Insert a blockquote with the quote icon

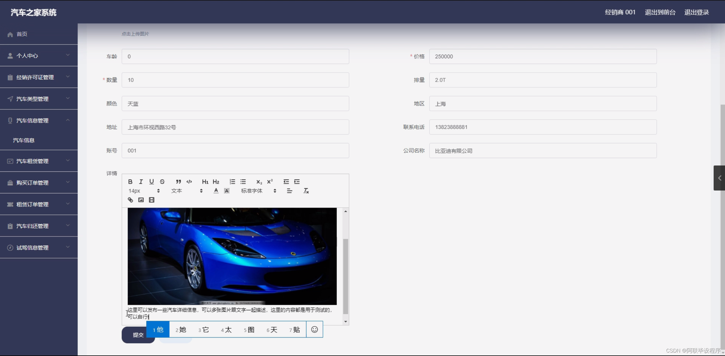(178, 182)
